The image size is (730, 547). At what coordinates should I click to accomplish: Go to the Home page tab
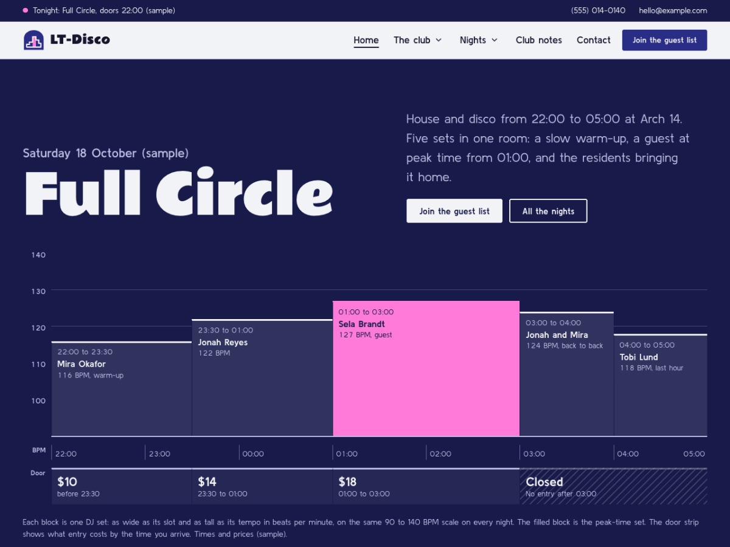[x=366, y=40]
